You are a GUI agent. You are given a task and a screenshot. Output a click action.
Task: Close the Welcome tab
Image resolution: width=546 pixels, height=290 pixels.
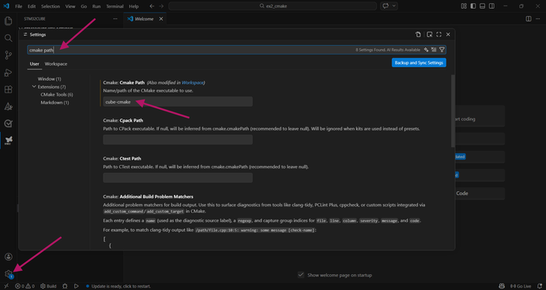click(x=161, y=19)
